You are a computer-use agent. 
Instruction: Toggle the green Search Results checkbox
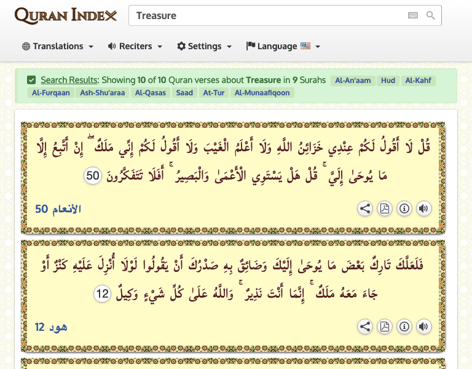pos(31,80)
